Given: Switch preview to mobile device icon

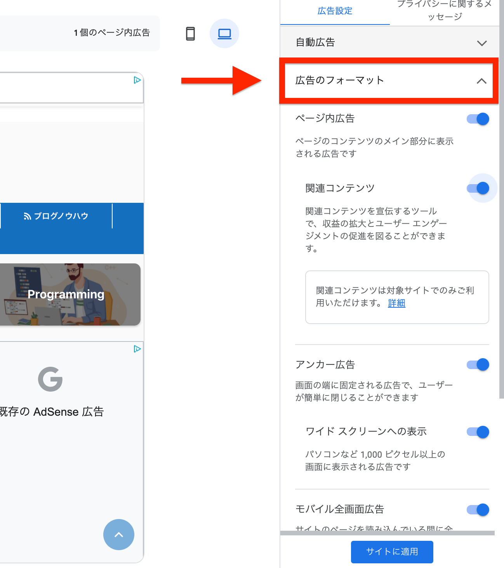Looking at the screenshot, I should (190, 34).
